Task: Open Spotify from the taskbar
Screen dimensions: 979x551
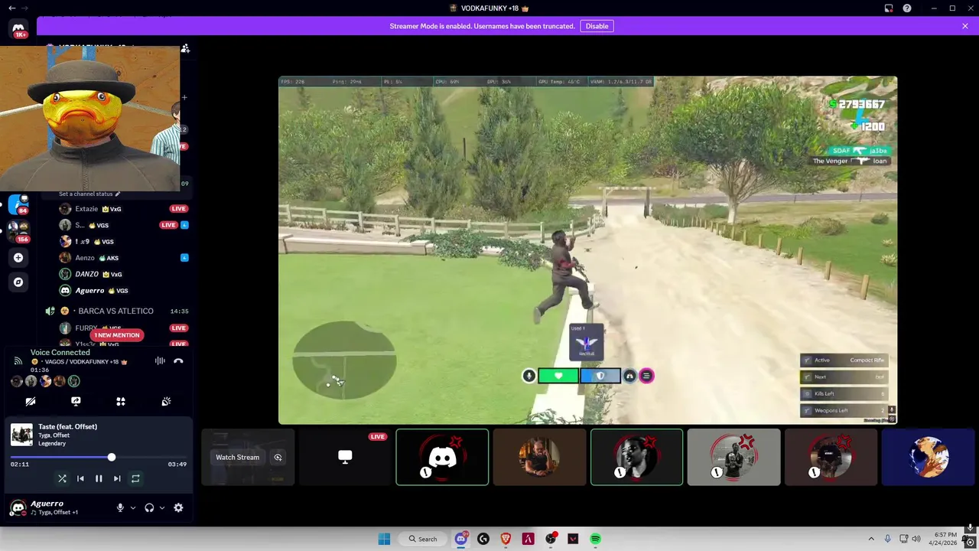Action: coord(596,539)
